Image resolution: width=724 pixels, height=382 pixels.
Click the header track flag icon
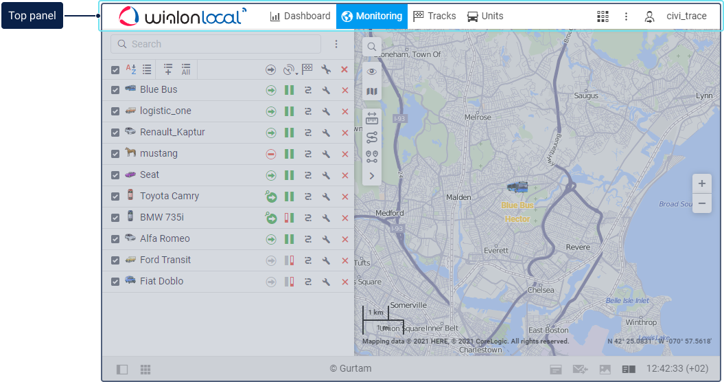pyautogui.click(x=307, y=69)
